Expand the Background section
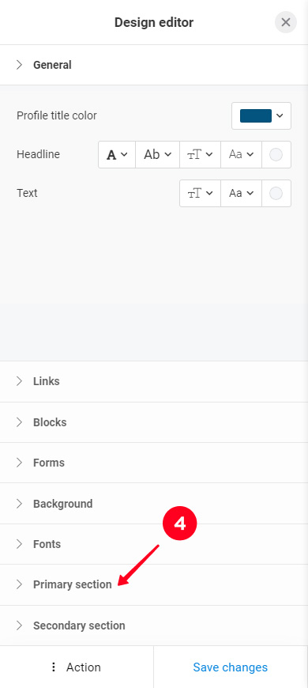Image resolution: width=308 pixels, height=688 pixels. [154, 503]
